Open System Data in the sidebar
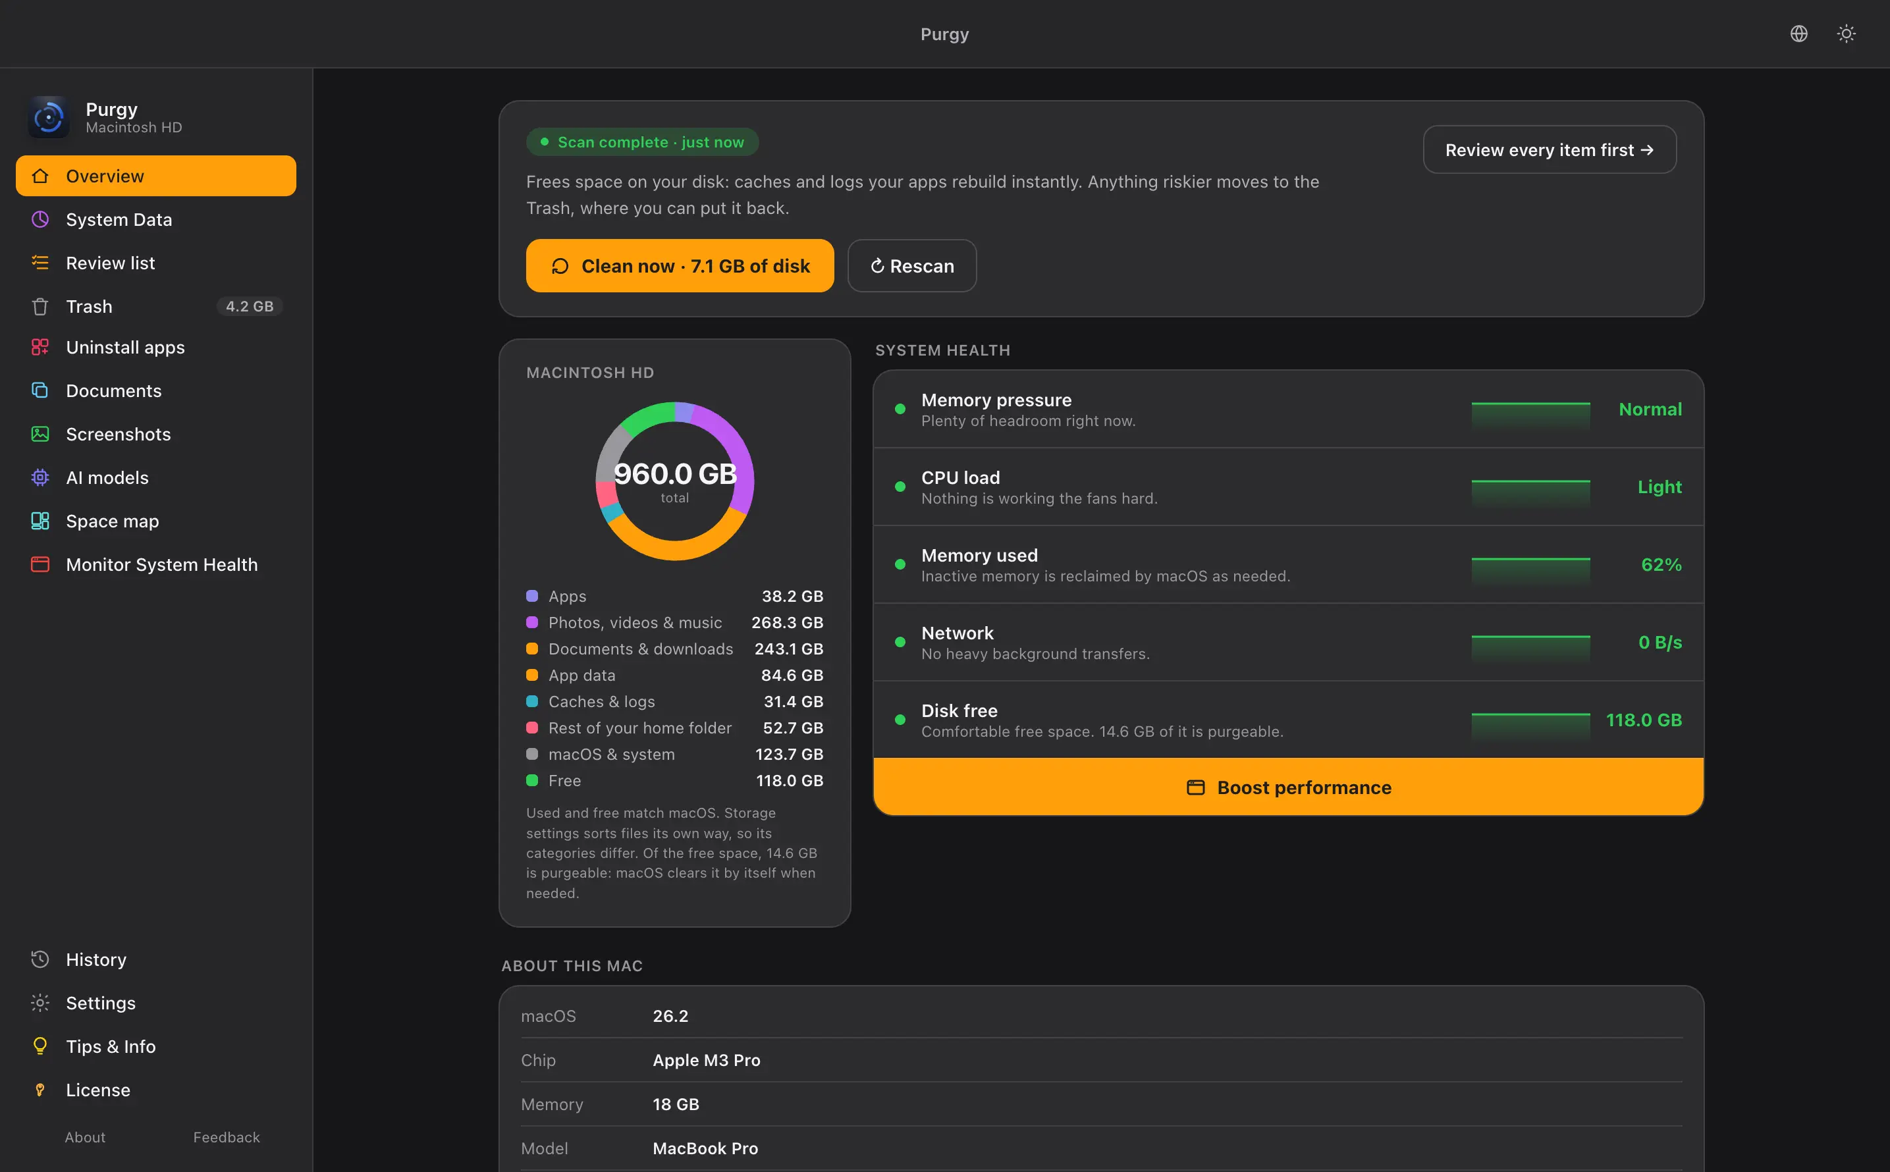The width and height of the screenshot is (1890, 1172). tap(156, 219)
